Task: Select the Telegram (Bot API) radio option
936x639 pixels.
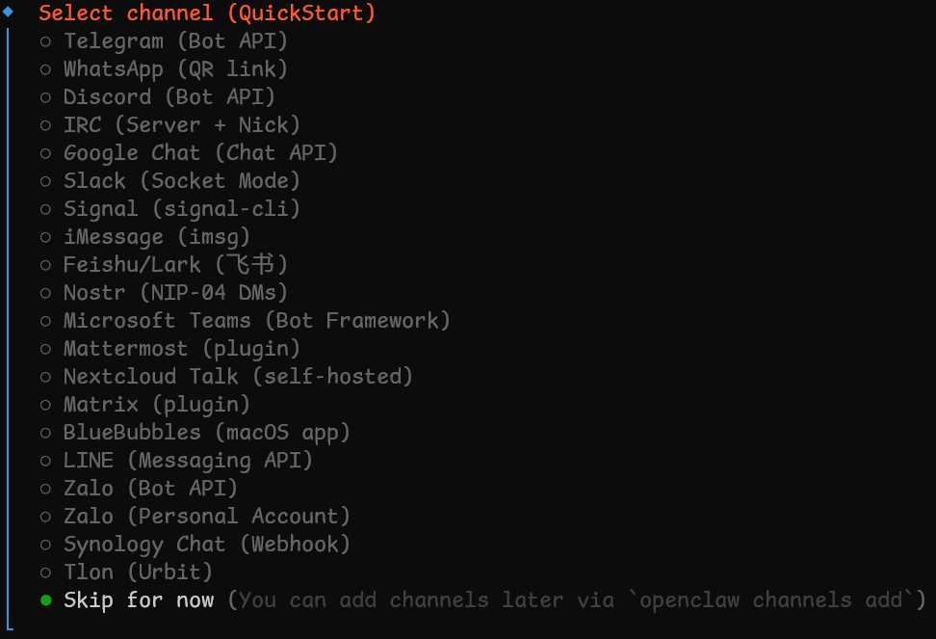Action: 174,41
